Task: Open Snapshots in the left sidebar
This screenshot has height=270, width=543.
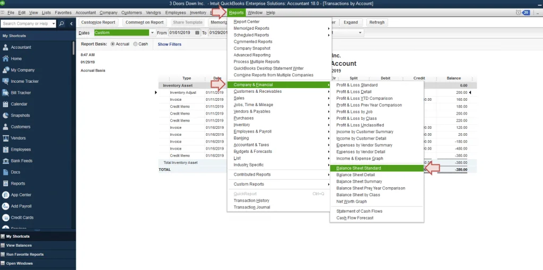Action: point(6,115)
